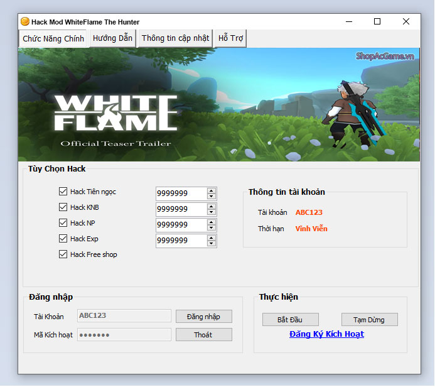Viewport: 435px width, 387px height.
Task: Increase the Hack NP spinner value
Action: [x=212, y=222]
